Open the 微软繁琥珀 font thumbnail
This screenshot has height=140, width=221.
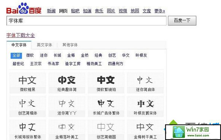pos(106,83)
